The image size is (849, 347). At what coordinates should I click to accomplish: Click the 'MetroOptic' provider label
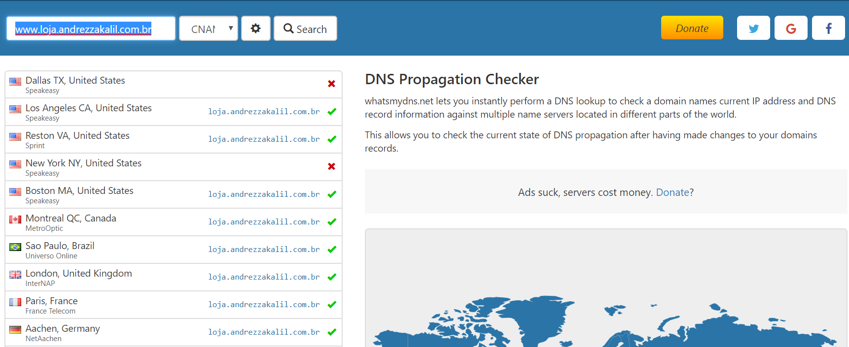44,228
